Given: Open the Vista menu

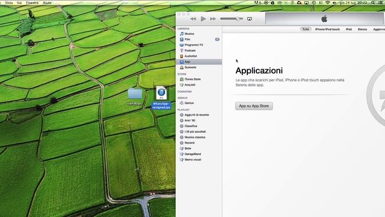Looking at the screenshot, I should coord(8,2).
